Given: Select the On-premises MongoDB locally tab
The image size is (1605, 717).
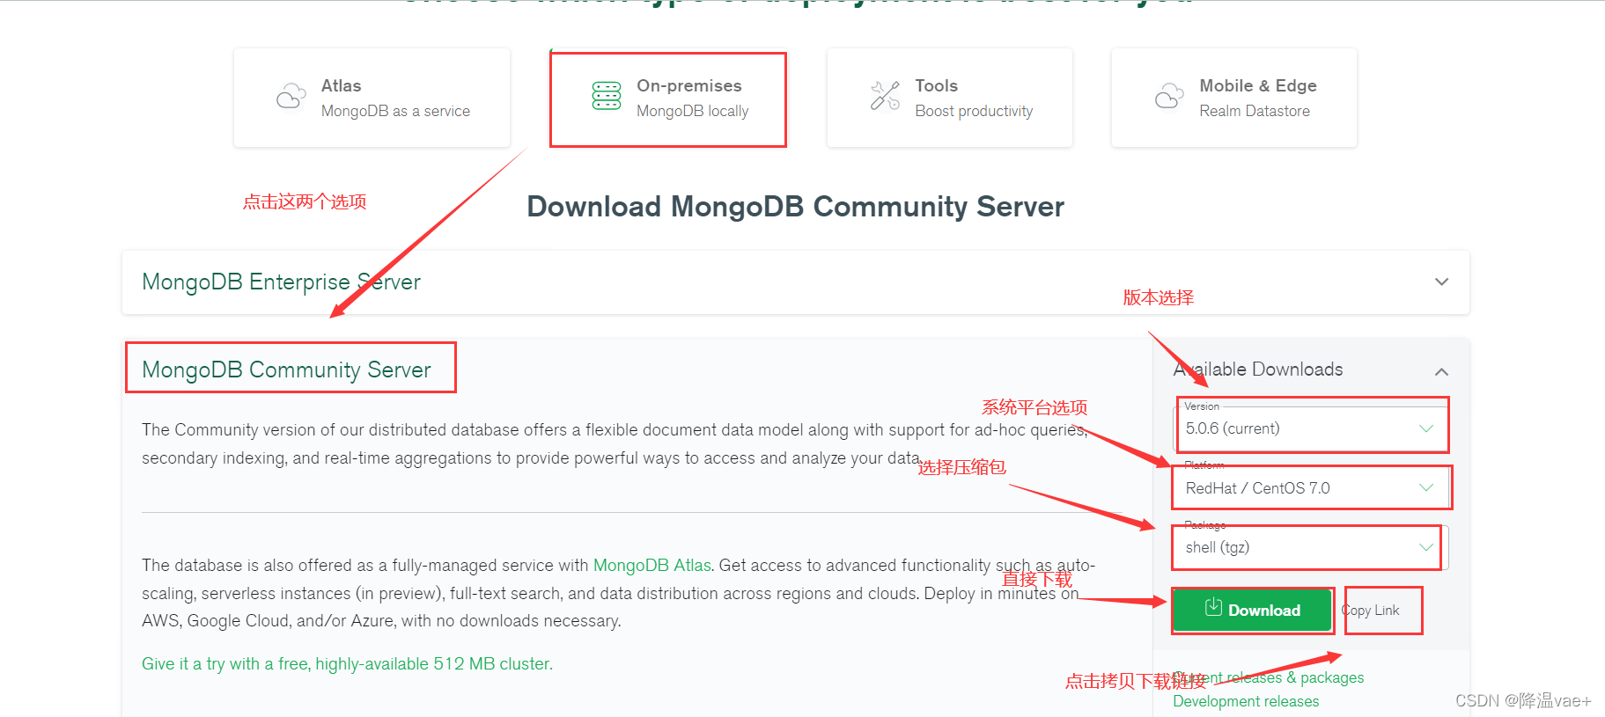Looking at the screenshot, I should click(667, 98).
